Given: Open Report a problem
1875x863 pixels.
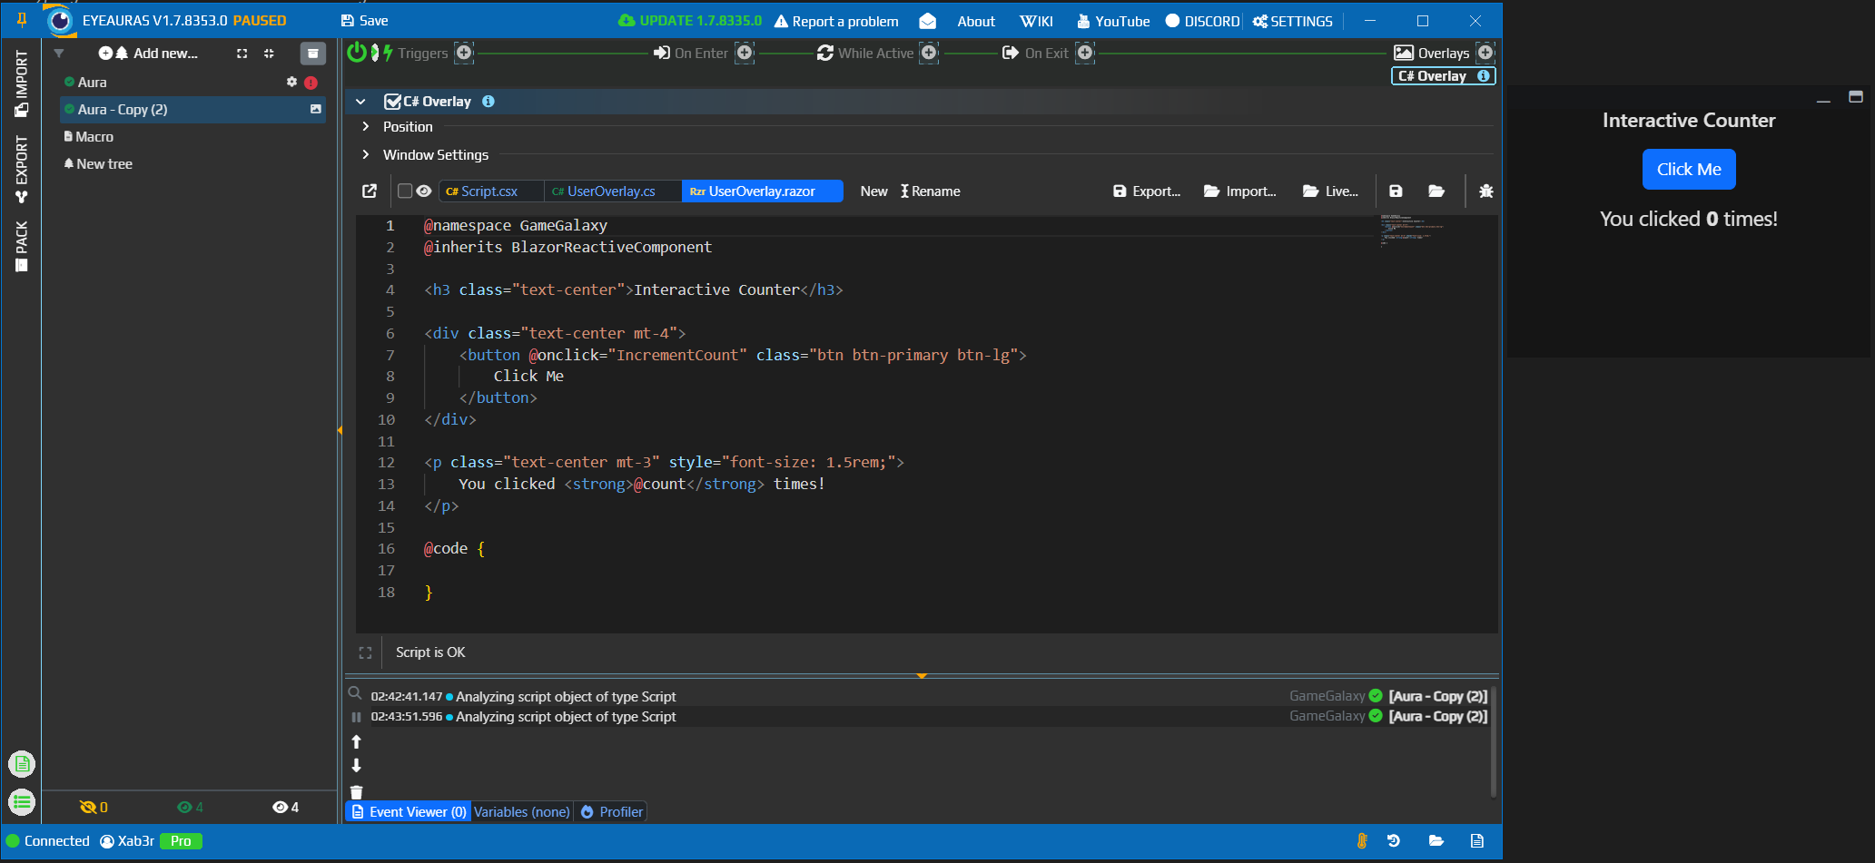Looking at the screenshot, I should pyautogui.click(x=836, y=21).
